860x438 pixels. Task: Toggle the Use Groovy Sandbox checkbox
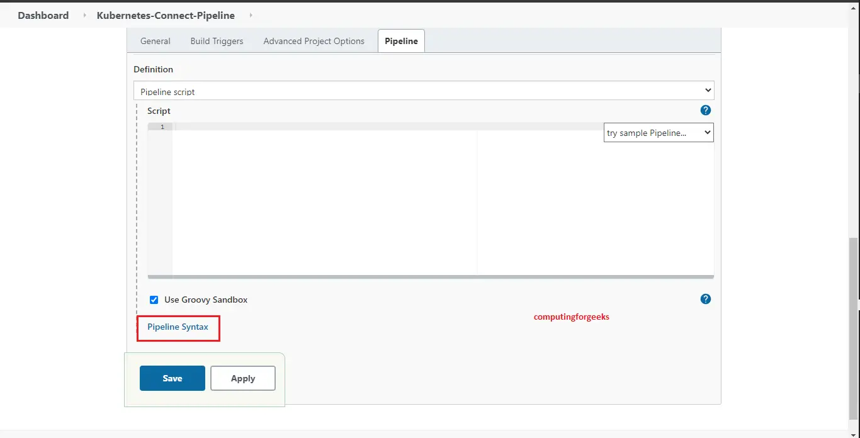(154, 300)
